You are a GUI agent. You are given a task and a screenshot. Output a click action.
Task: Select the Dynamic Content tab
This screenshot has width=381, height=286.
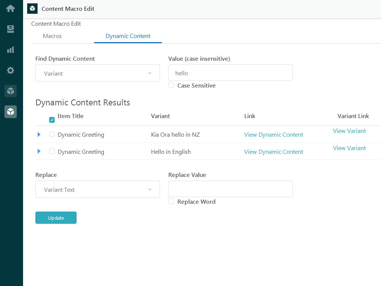(128, 36)
